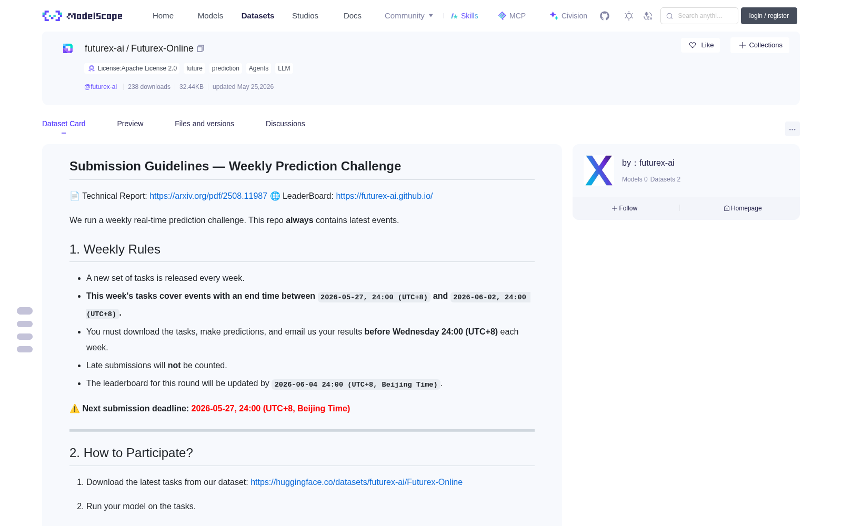Click the '2. How to Participate?' heading
This screenshot has height=526, width=842.
tap(131, 453)
